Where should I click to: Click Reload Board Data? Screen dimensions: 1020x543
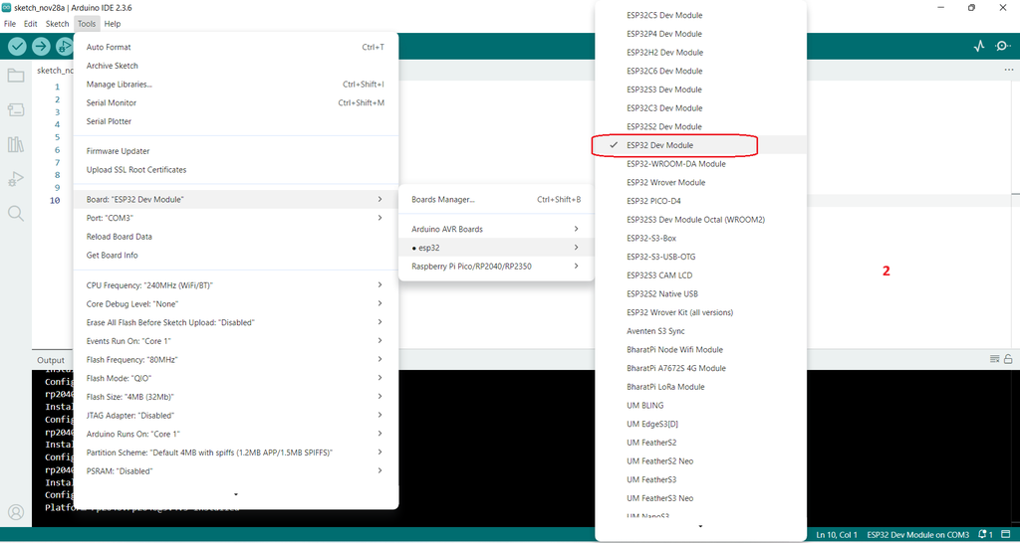[235, 237]
